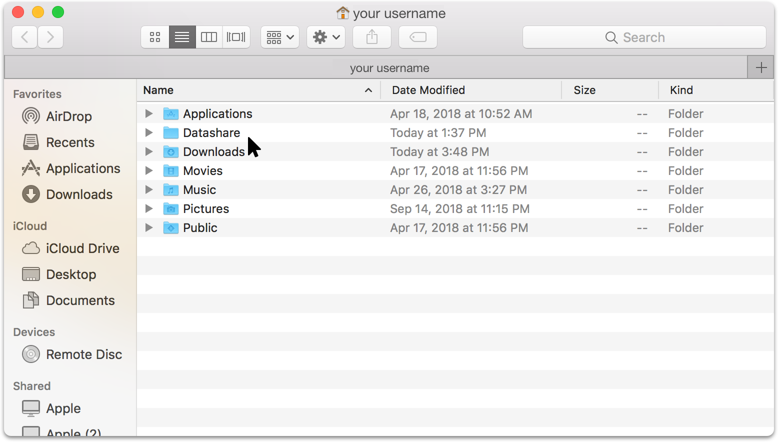Click the Share toolbar button
Screen dimensions: 778x442
372,37
